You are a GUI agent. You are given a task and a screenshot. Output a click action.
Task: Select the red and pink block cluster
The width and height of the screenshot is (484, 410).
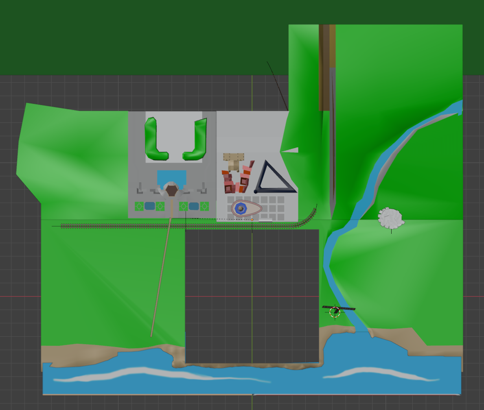point(238,177)
